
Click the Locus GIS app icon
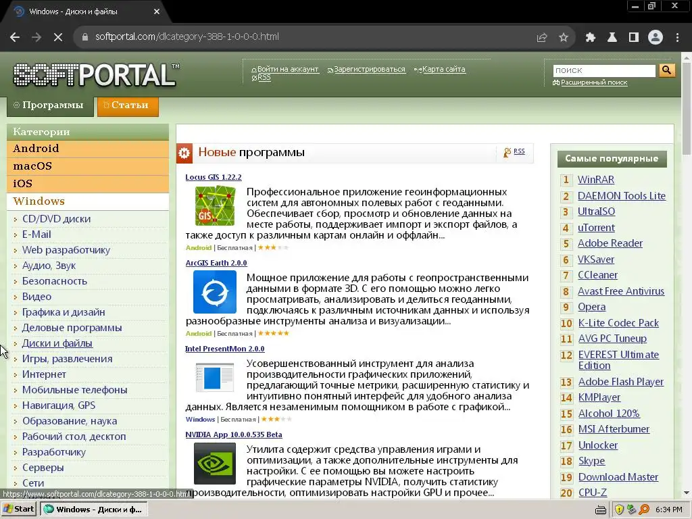tap(215, 206)
